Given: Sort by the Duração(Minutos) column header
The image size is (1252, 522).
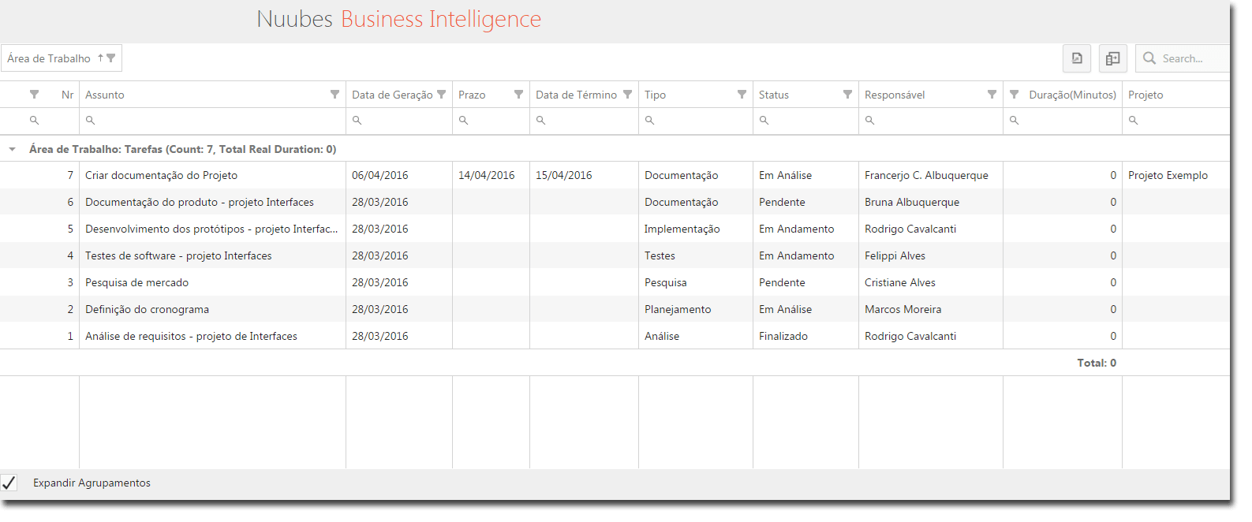Looking at the screenshot, I should [1072, 95].
